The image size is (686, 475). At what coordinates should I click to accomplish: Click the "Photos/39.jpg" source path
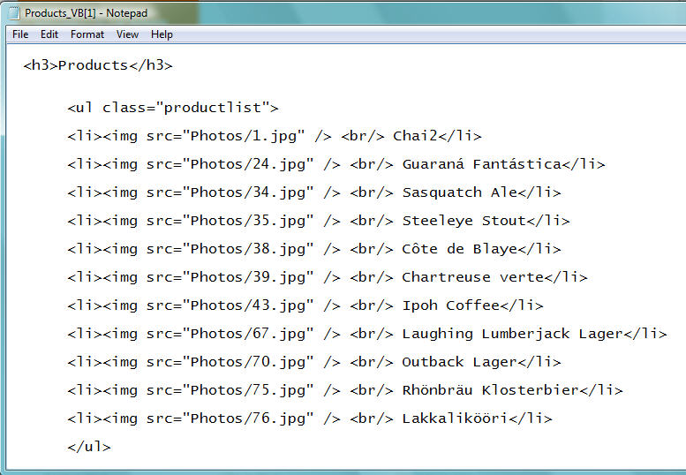tap(247, 277)
